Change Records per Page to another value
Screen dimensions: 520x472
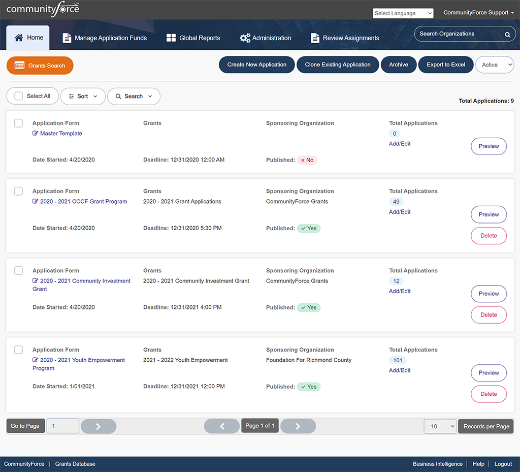point(439,426)
